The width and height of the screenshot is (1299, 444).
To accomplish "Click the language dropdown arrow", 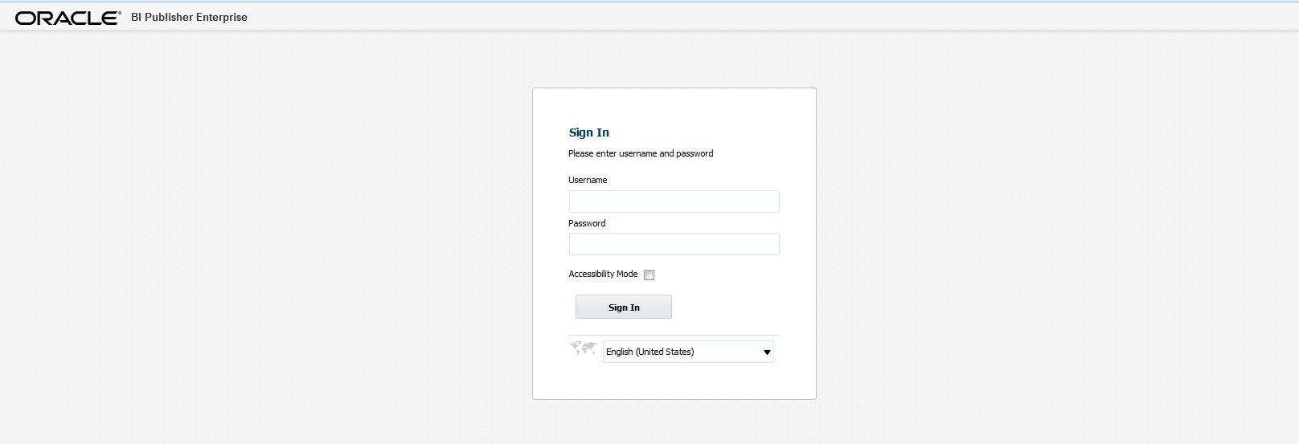I will tap(767, 352).
